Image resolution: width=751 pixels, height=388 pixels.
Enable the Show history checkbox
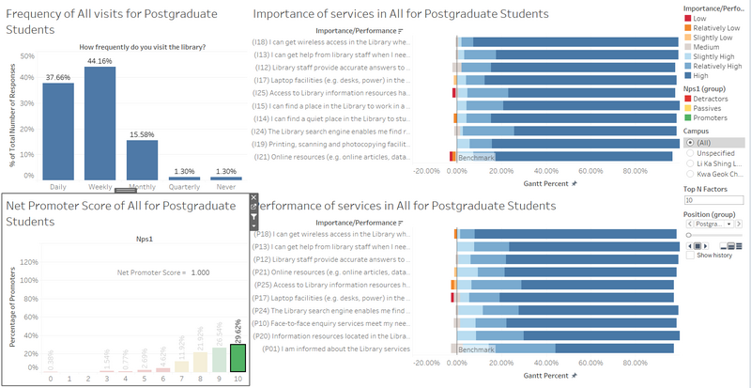tap(690, 256)
